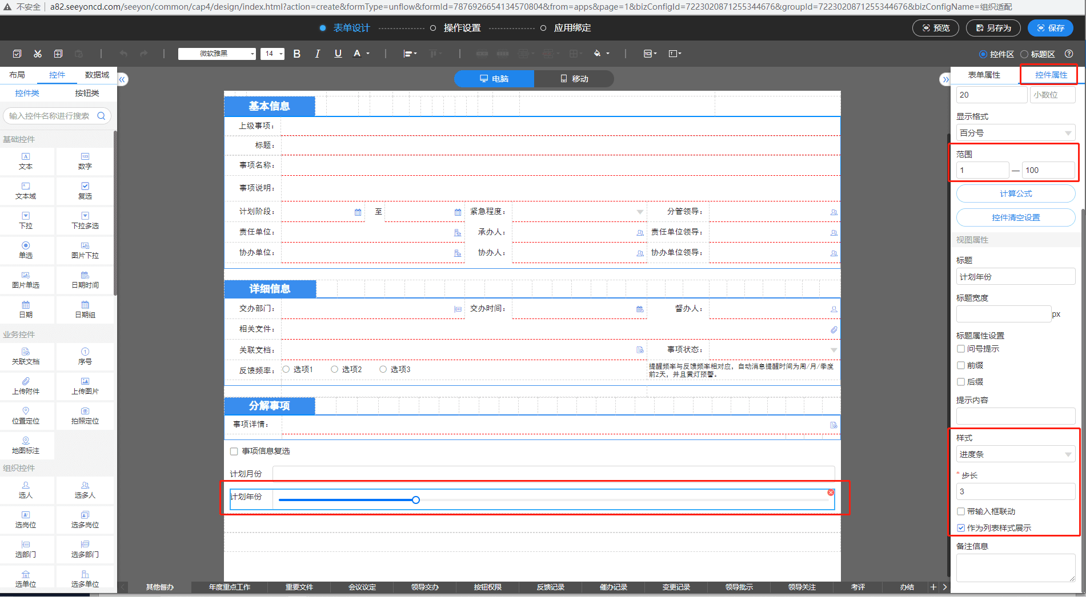Add a 数字 number control
This screenshot has width=1086, height=597.
(x=85, y=161)
